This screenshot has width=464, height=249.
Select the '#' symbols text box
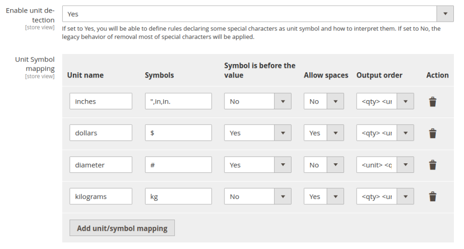pyautogui.click(x=178, y=165)
